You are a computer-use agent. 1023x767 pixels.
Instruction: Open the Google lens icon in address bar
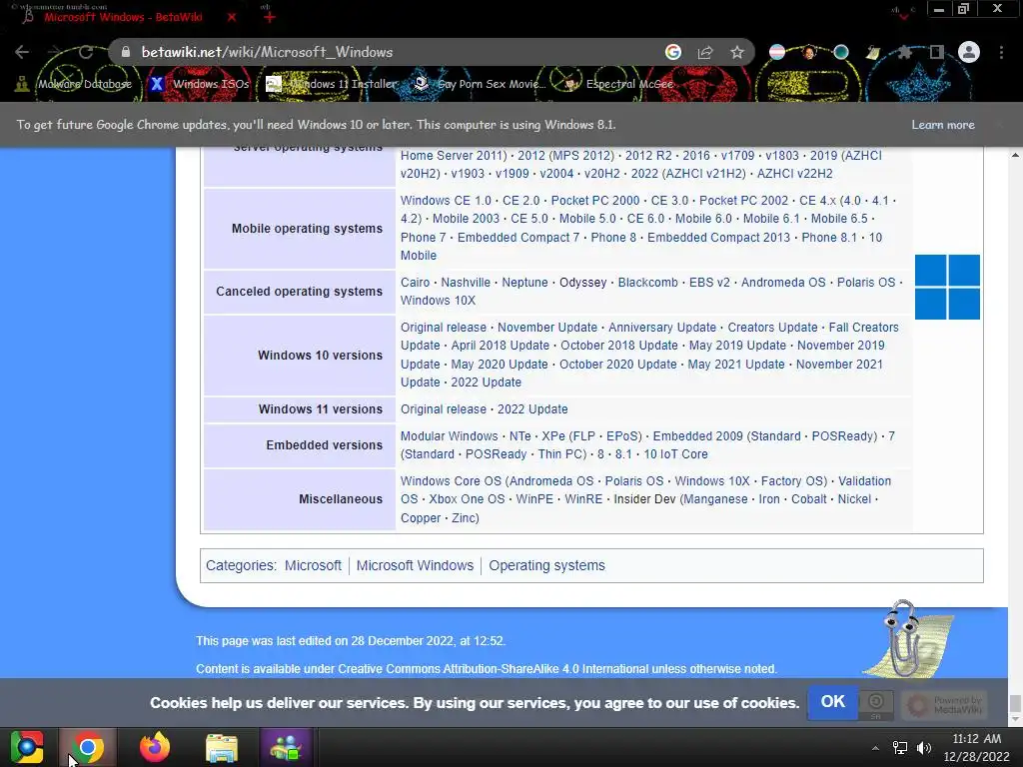click(x=673, y=52)
